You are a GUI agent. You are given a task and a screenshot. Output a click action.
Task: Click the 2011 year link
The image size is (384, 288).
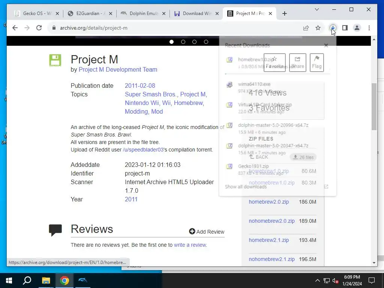131,199
